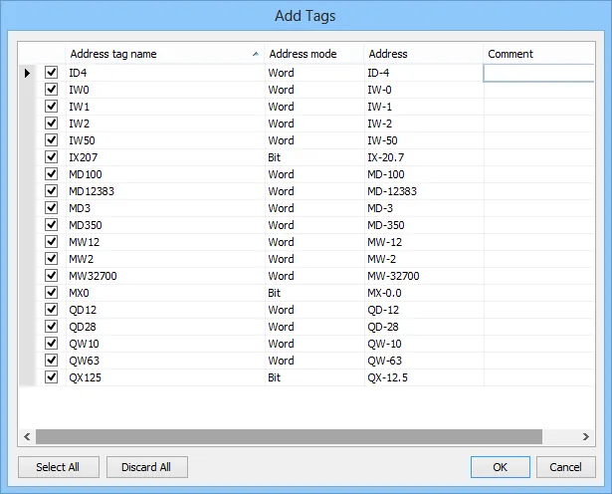
Task: Select the QW10 tag name cell
Action: click(165, 344)
